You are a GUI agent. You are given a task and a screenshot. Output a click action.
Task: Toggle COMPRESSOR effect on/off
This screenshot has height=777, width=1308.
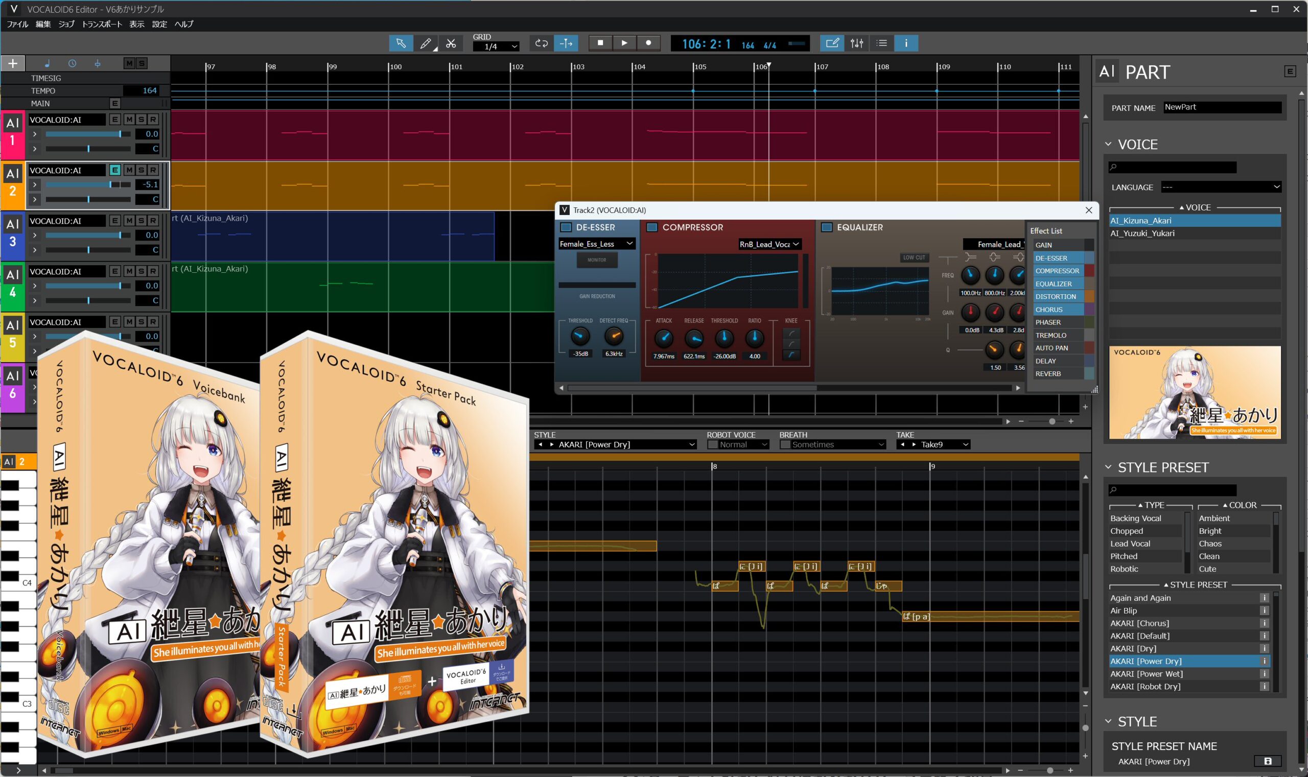click(x=652, y=227)
